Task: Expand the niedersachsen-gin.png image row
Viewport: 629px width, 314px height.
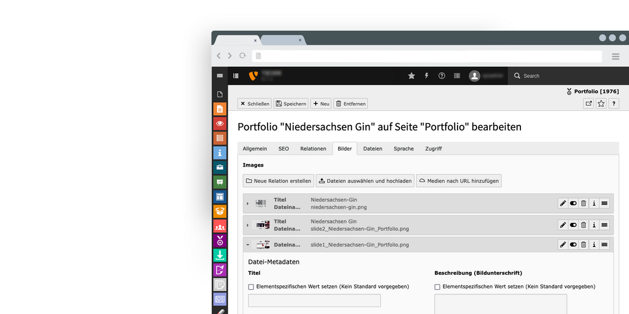Action: point(248,204)
